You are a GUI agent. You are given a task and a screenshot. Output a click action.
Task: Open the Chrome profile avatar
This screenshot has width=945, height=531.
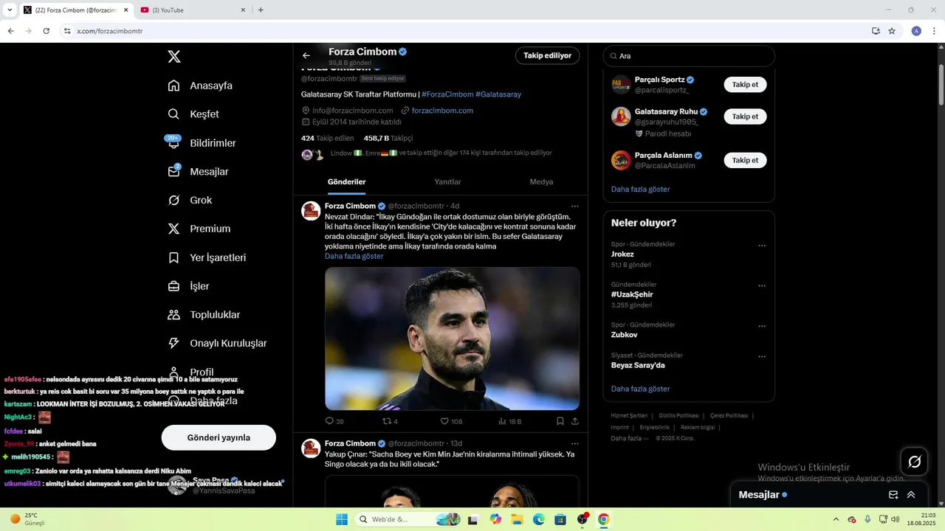[x=916, y=31]
